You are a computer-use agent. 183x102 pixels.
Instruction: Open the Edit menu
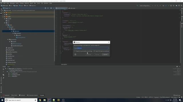pos(5,3)
